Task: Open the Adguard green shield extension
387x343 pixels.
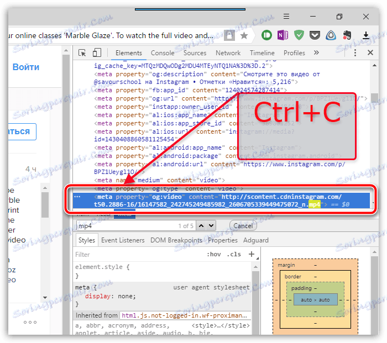Action: (299, 35)
